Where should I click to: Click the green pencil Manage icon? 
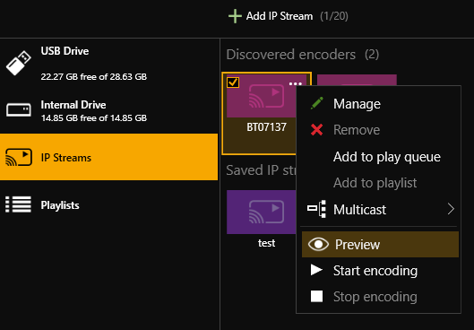(x=317, y=103)
